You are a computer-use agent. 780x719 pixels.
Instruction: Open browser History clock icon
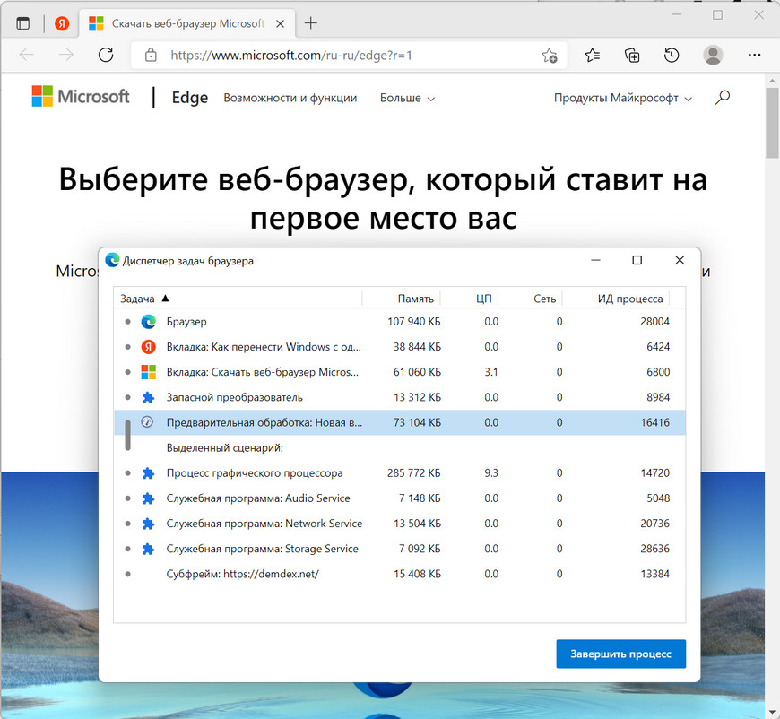click(672, 56)
